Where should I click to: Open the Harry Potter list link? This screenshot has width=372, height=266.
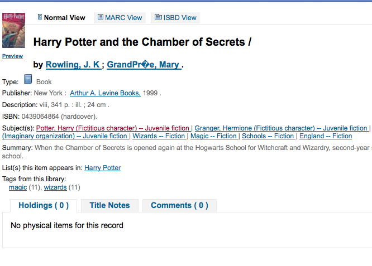[102, 168]
